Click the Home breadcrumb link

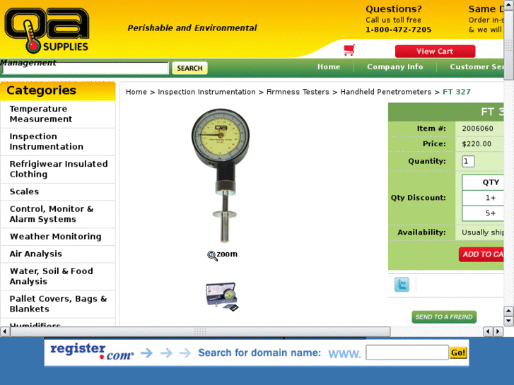[x=136, y=92]
